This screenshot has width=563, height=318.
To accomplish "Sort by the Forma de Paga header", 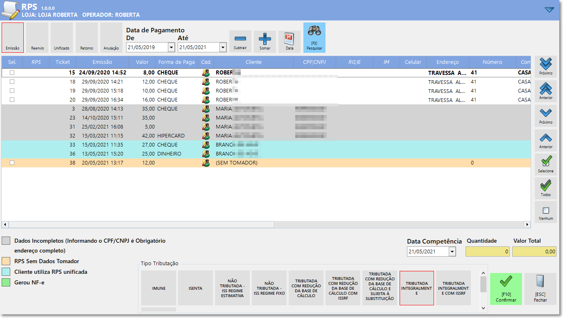I will coord(177,62).
